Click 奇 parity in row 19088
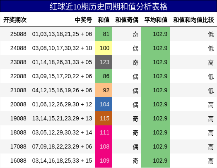Viewport: 217px width, 168px height. point(135,119)
